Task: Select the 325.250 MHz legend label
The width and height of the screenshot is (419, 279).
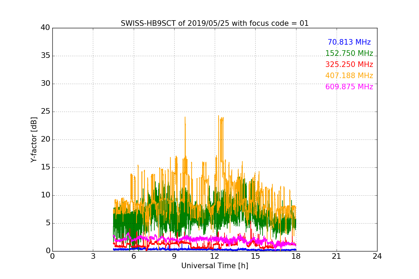Action: pos(349,65)
